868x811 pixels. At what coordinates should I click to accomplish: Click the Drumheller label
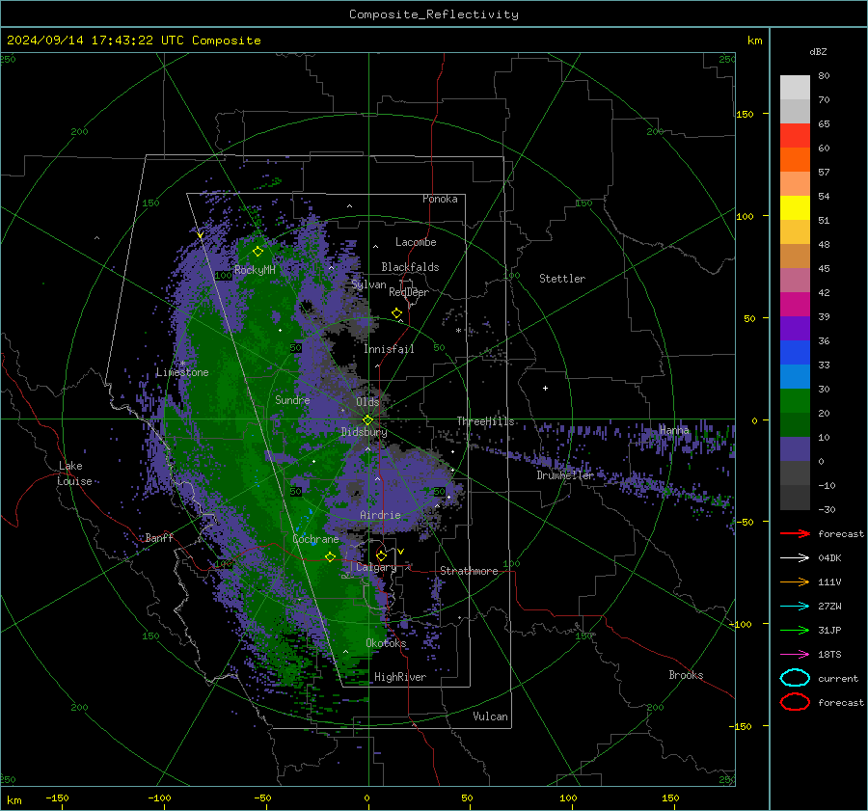coord(565,475)
